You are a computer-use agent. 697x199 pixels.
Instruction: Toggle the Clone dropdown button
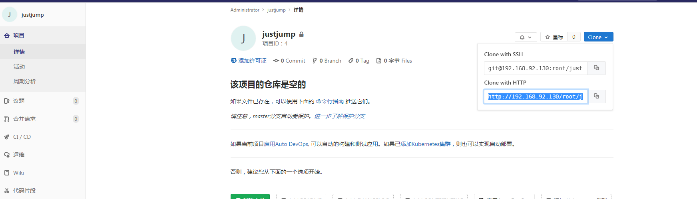[x=598, y=37]
